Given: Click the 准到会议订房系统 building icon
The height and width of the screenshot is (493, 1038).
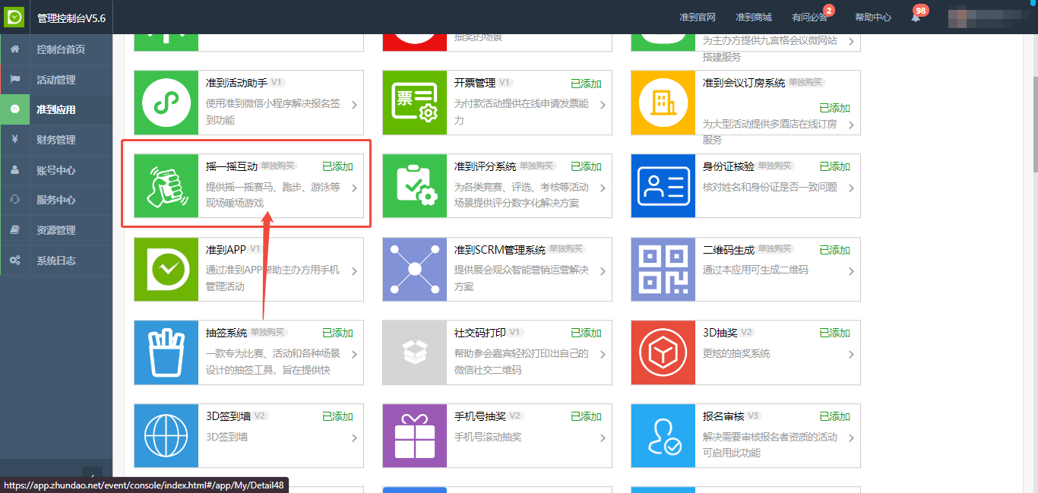Looking at the screenshot, I should [x=663, y=103].
